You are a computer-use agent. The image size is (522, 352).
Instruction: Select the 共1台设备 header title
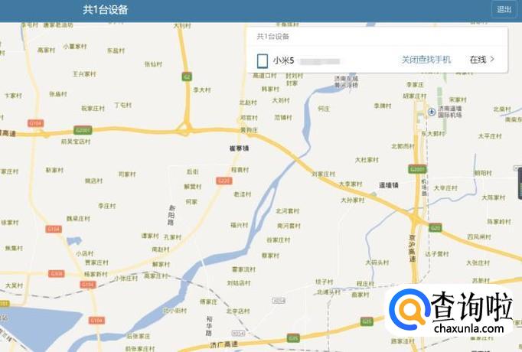(105, 10)
